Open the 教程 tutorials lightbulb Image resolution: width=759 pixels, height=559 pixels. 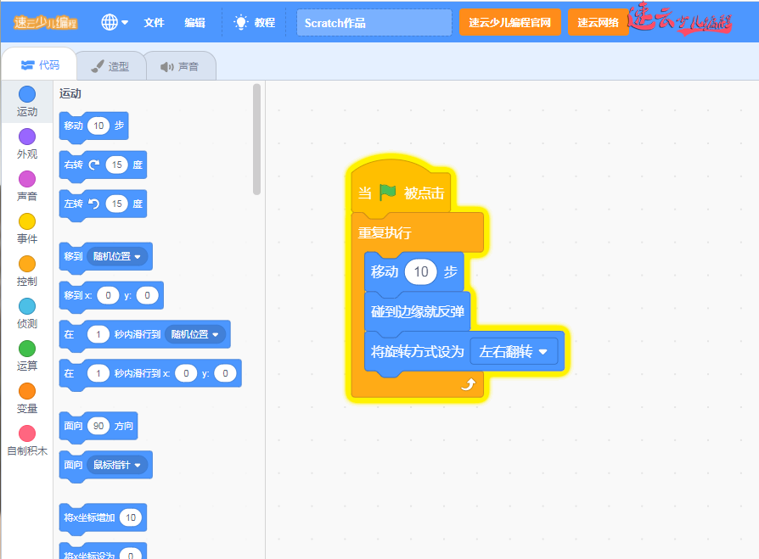click(x=242, y=23)
